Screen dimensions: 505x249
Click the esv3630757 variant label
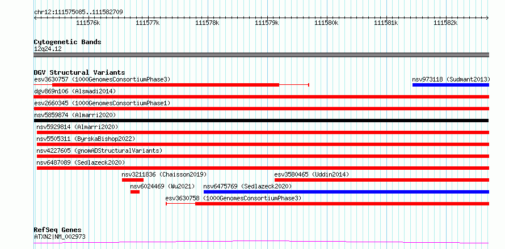(102, 79)
